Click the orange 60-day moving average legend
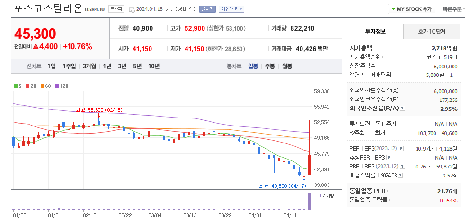 tap(45, 86)
